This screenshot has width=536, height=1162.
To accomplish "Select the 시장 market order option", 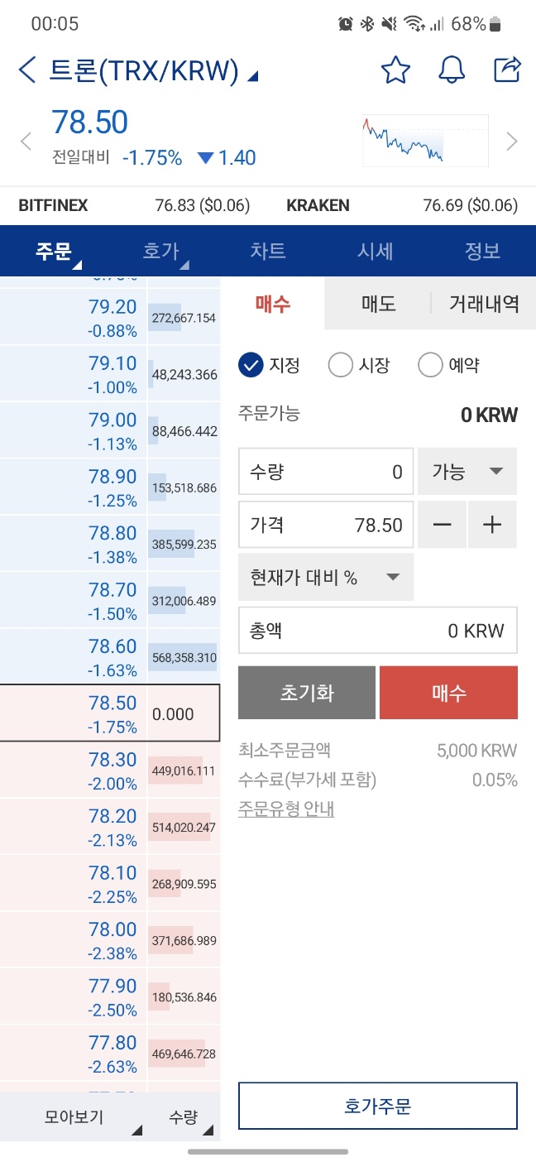I will pyautogui.click(x=359, y=365).
